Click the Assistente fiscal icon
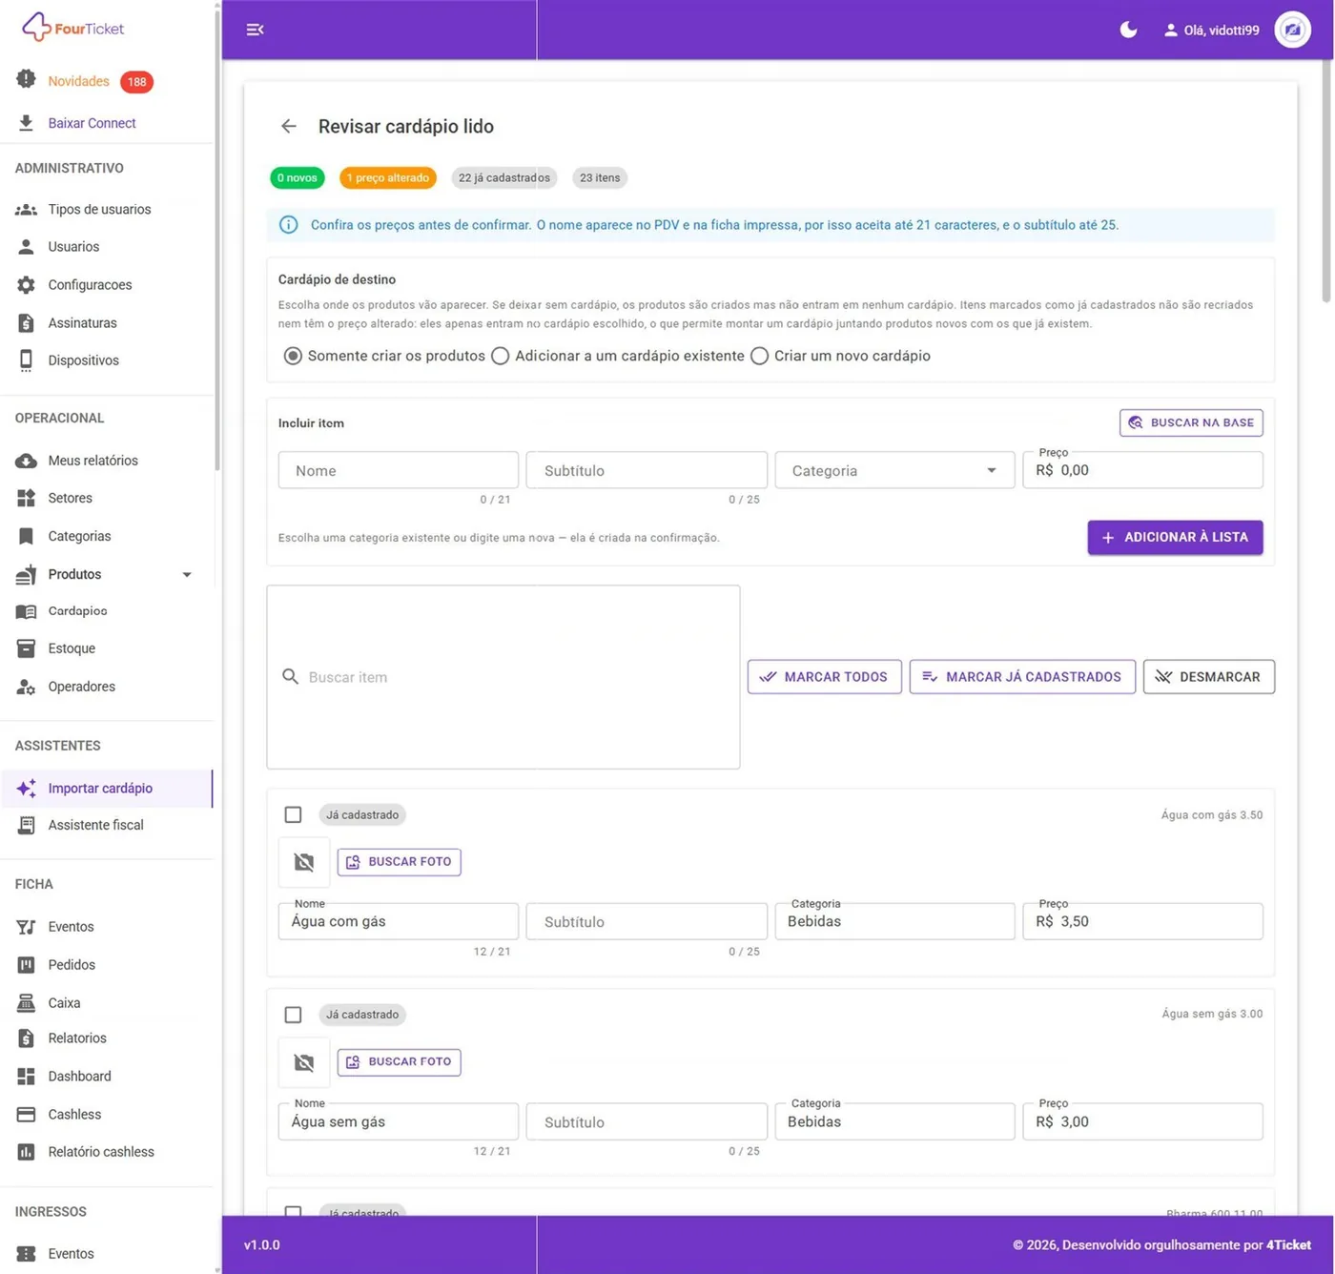Viewport: 1335px width, 1274px height. (x=26, y=825)
